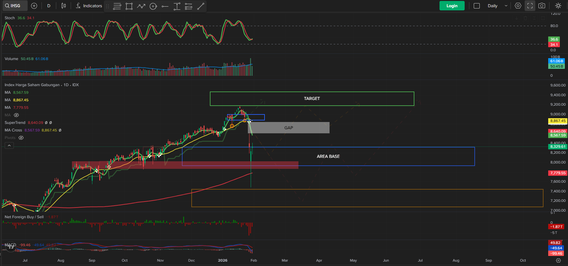Select the horizontal lines drawing tool
Image resolution: width=568 pixels, height=266 pixels.
[x=117, y=6]
